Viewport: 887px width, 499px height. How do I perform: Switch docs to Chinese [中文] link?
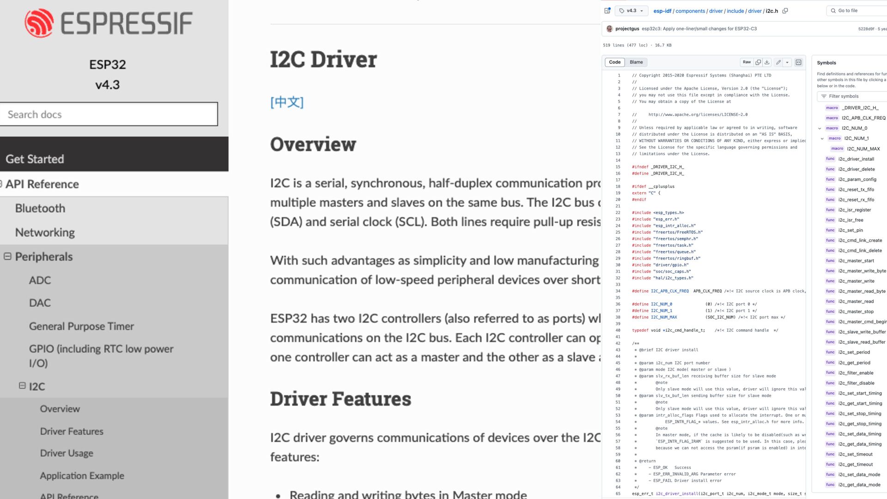287,102
